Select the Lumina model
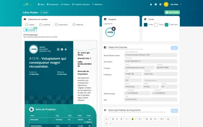 click(x=30, y=30)
